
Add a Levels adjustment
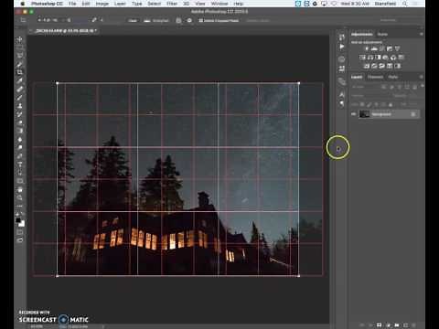point(374,48)
